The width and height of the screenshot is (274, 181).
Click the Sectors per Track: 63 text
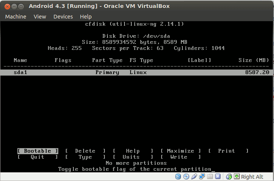[128, 48]
